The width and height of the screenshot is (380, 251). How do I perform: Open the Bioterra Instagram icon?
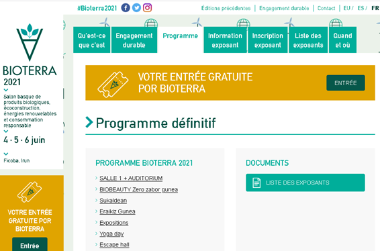click(147, 8)
